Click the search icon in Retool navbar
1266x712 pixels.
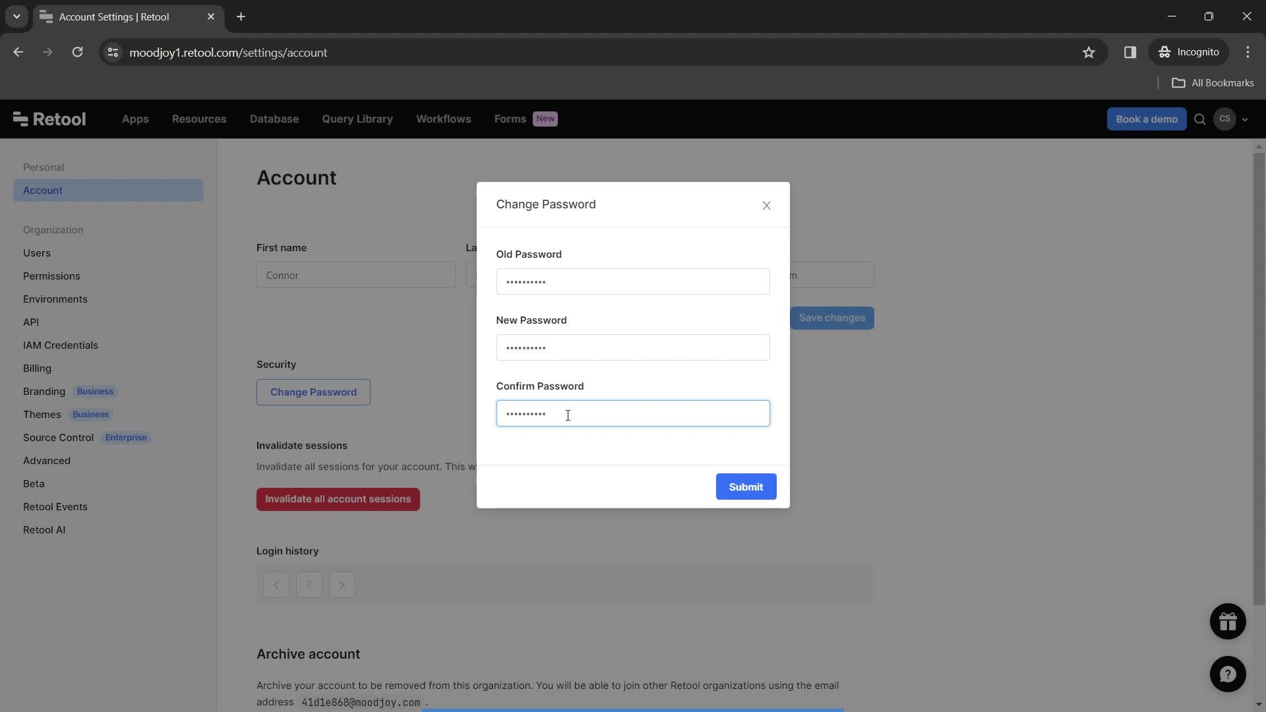pos(1201,119)
